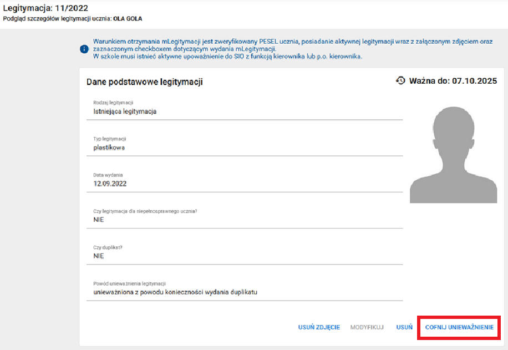Image resolution: width=508 pixels, height=350 pixels.
Task: Click the USUŃ ZDJĘCIE button
Action: 319,327
